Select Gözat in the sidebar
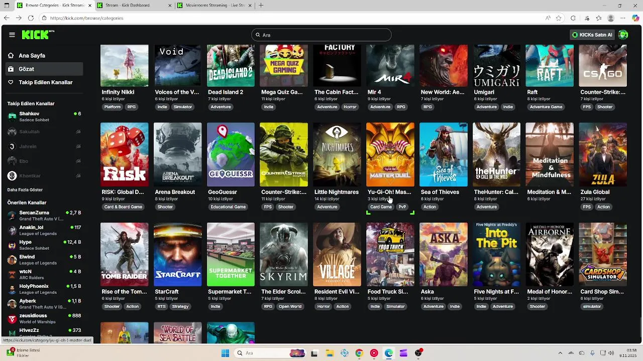Viewport: 643px width, 361px height. [44, 69]
